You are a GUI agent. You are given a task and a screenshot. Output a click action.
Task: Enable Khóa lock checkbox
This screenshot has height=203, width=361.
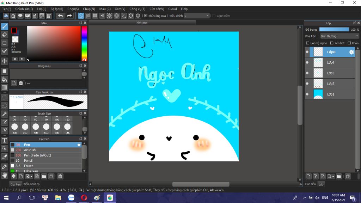click(349, 43)
